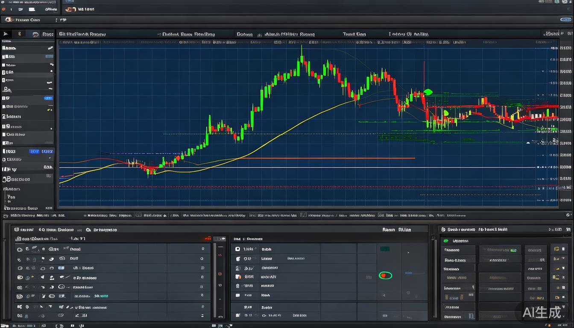Image resolution: width=574 pixels, height=328 pixels.
Task: Tick the checkbox beside the second left sidebar item
Action: (4, 65)
